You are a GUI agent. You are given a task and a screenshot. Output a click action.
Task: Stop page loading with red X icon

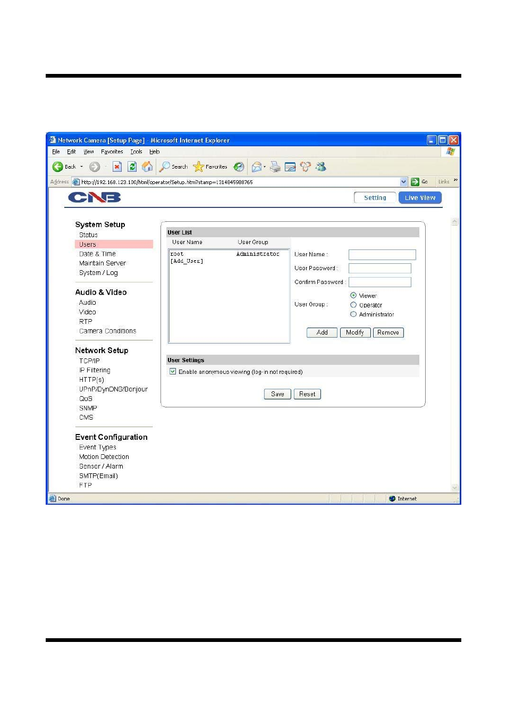[117, 167]
